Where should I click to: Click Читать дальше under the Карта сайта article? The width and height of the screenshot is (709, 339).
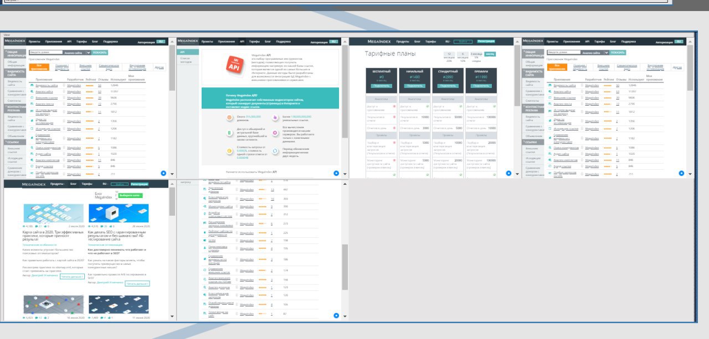pos(72,276)
